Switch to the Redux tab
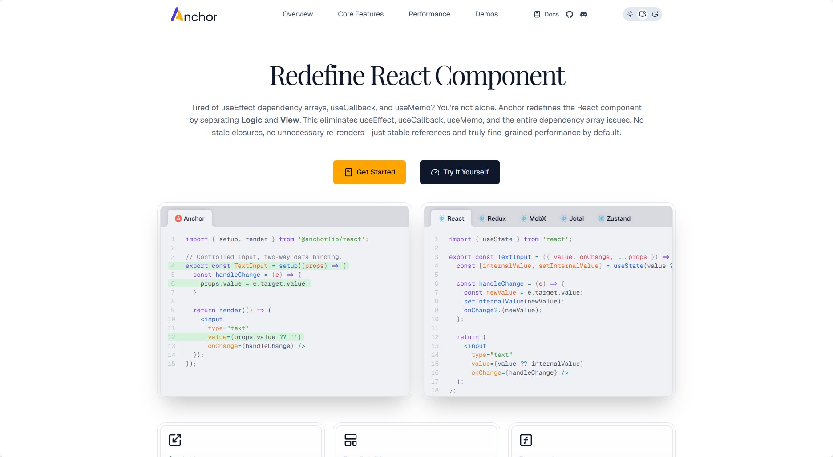The image size is (833, 457). 493,218
